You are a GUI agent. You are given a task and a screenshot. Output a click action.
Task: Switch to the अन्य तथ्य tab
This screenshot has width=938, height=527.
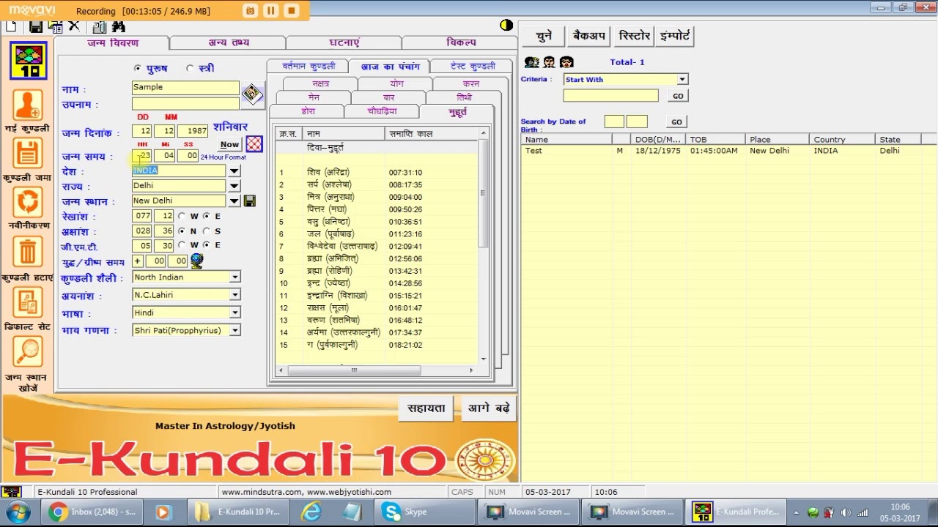(228, 43)
